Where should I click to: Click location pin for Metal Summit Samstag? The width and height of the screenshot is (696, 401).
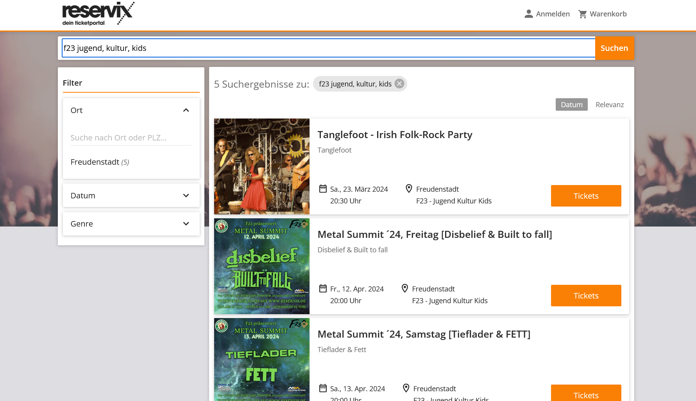406,388
